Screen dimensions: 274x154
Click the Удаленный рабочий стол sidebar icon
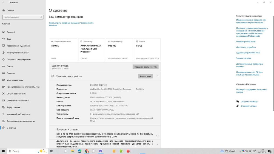click(x=3, y=114)
